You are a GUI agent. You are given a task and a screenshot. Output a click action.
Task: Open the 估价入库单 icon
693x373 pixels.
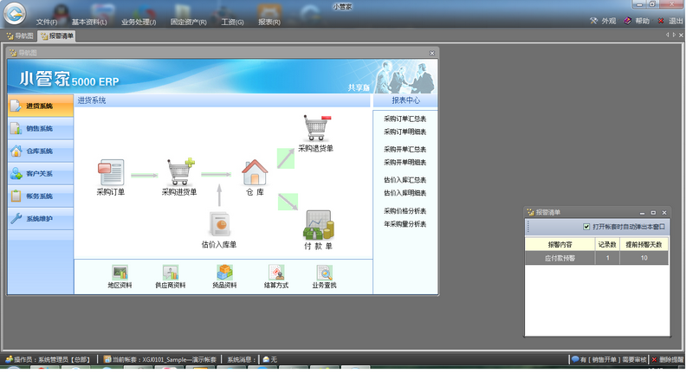tap(220, 224)
